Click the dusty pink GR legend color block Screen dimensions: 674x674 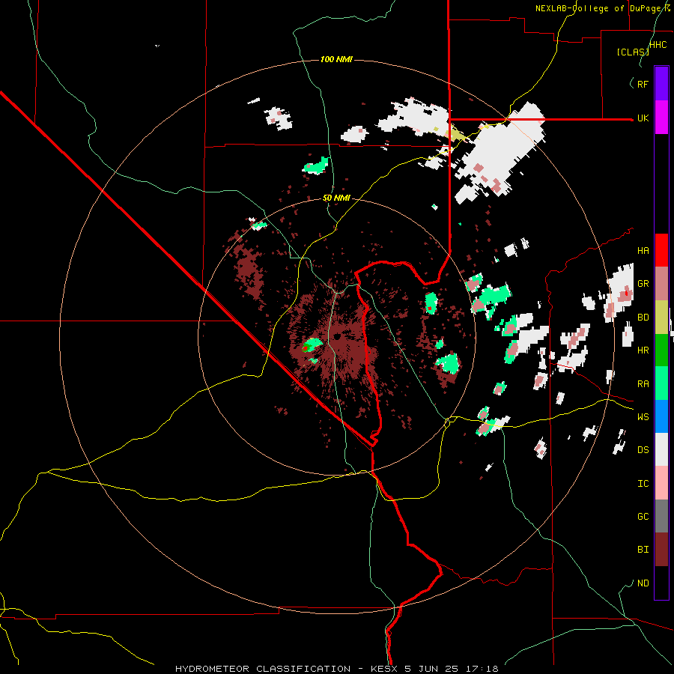point(661,284)
